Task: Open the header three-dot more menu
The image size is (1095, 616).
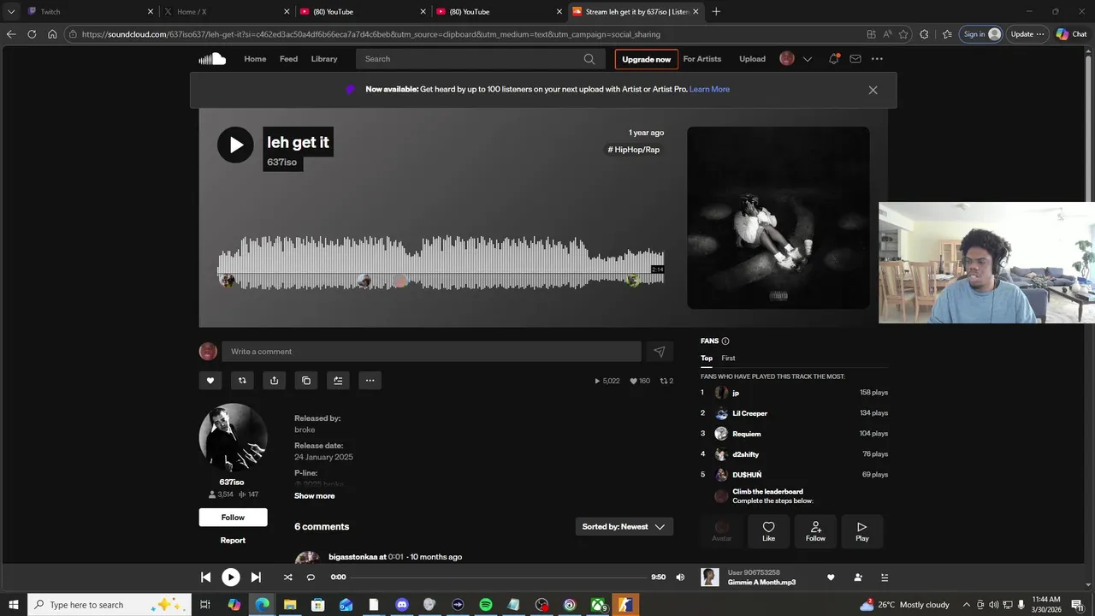Action: click(877, 59)
